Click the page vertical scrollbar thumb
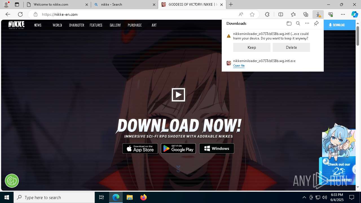Image resolution: width=361 pixels, height=203 pixels. pos(358,36)
